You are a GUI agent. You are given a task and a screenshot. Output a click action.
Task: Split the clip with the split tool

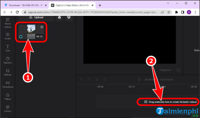click(97, 80)
